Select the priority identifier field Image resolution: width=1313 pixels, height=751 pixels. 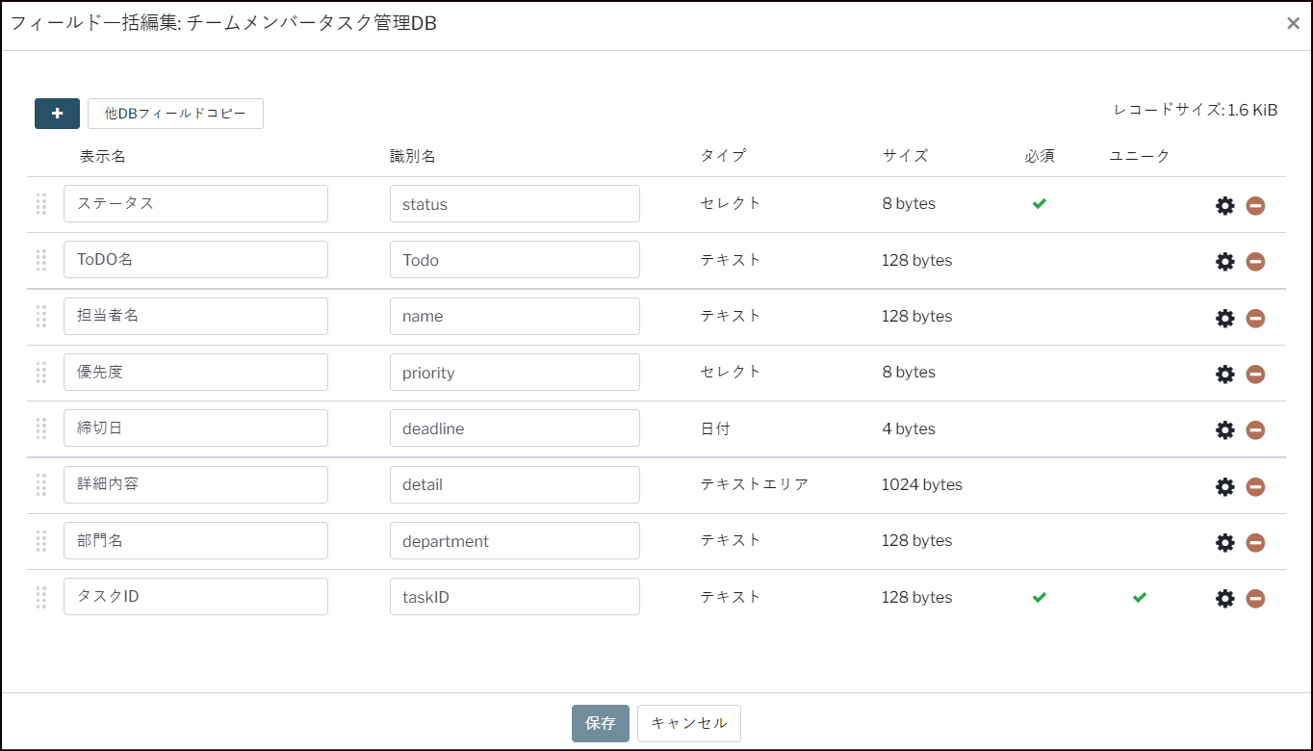(515, 372)
